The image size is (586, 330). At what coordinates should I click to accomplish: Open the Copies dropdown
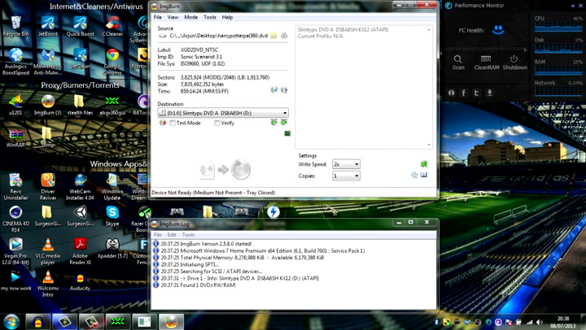[x=356, y=176]
